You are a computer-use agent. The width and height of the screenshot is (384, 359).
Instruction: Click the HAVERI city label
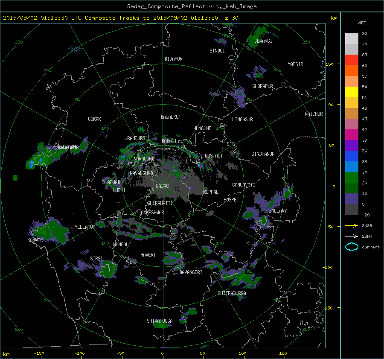[148, 255]
